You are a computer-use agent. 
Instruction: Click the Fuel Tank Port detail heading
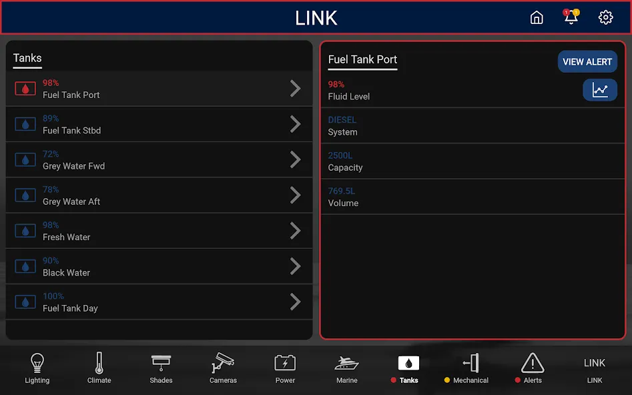pos(362,59)
